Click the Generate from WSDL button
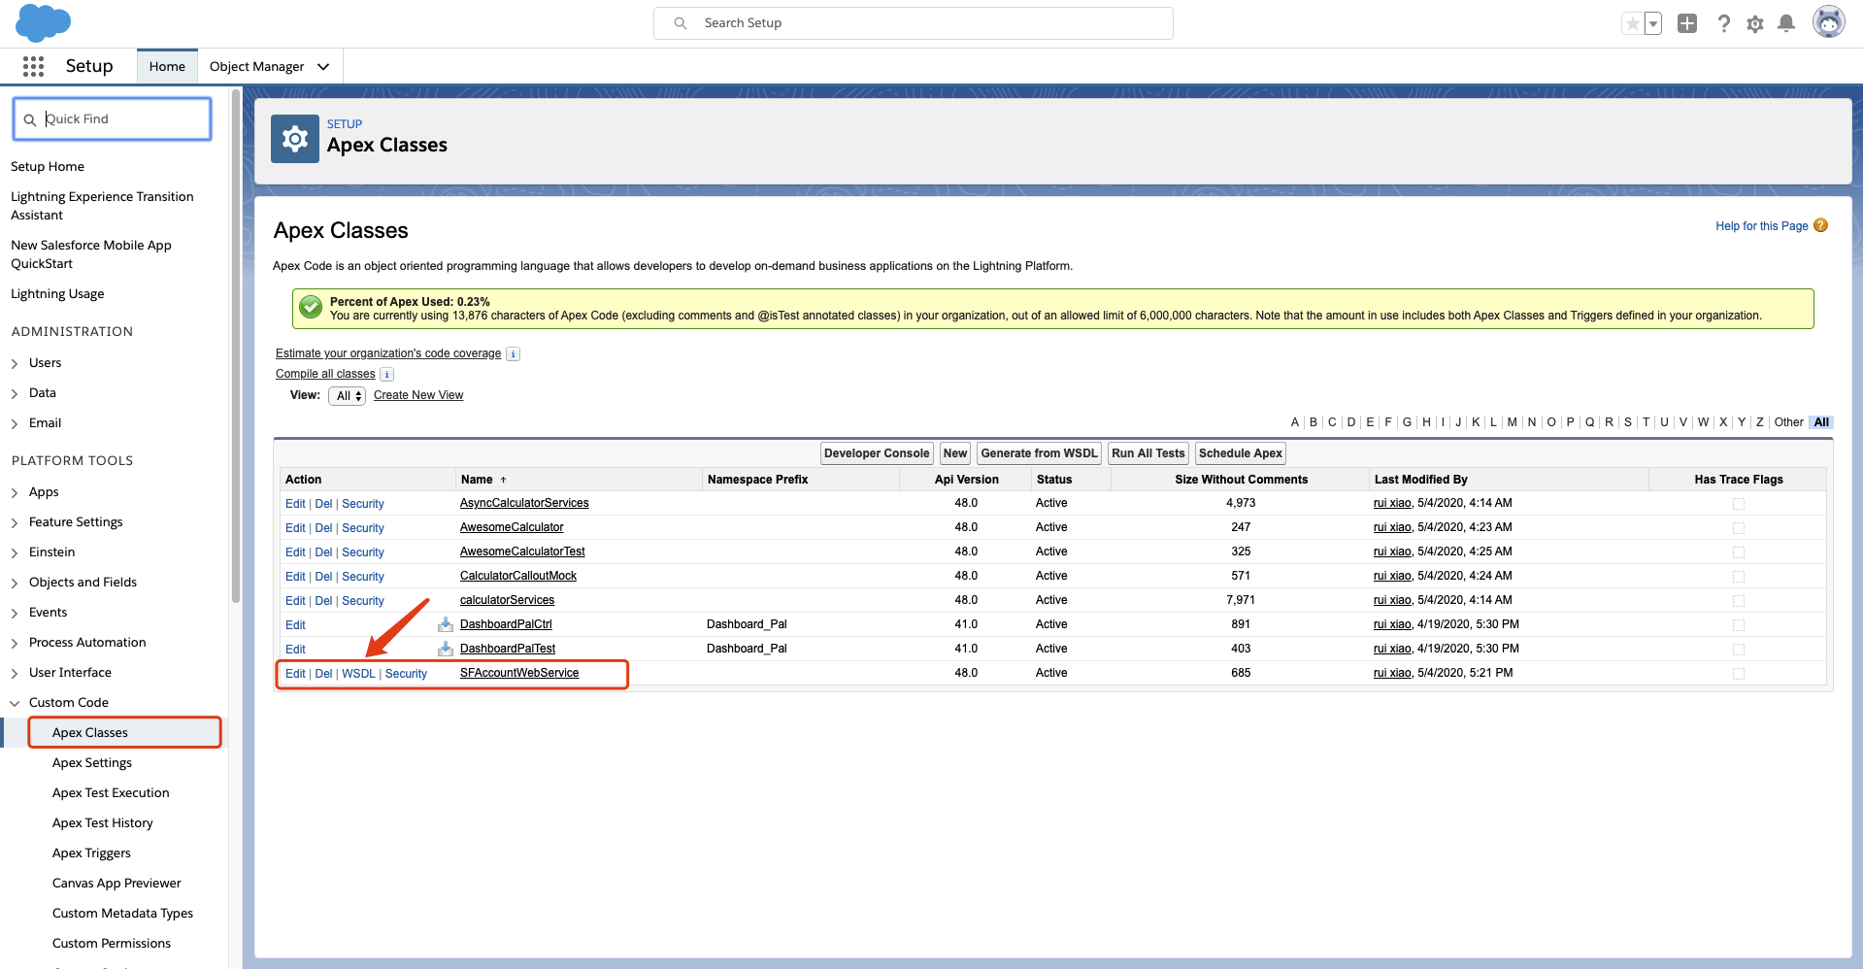Image resolution: width=1863 pixels, height=969 pixels. (x=1038, y=452)
